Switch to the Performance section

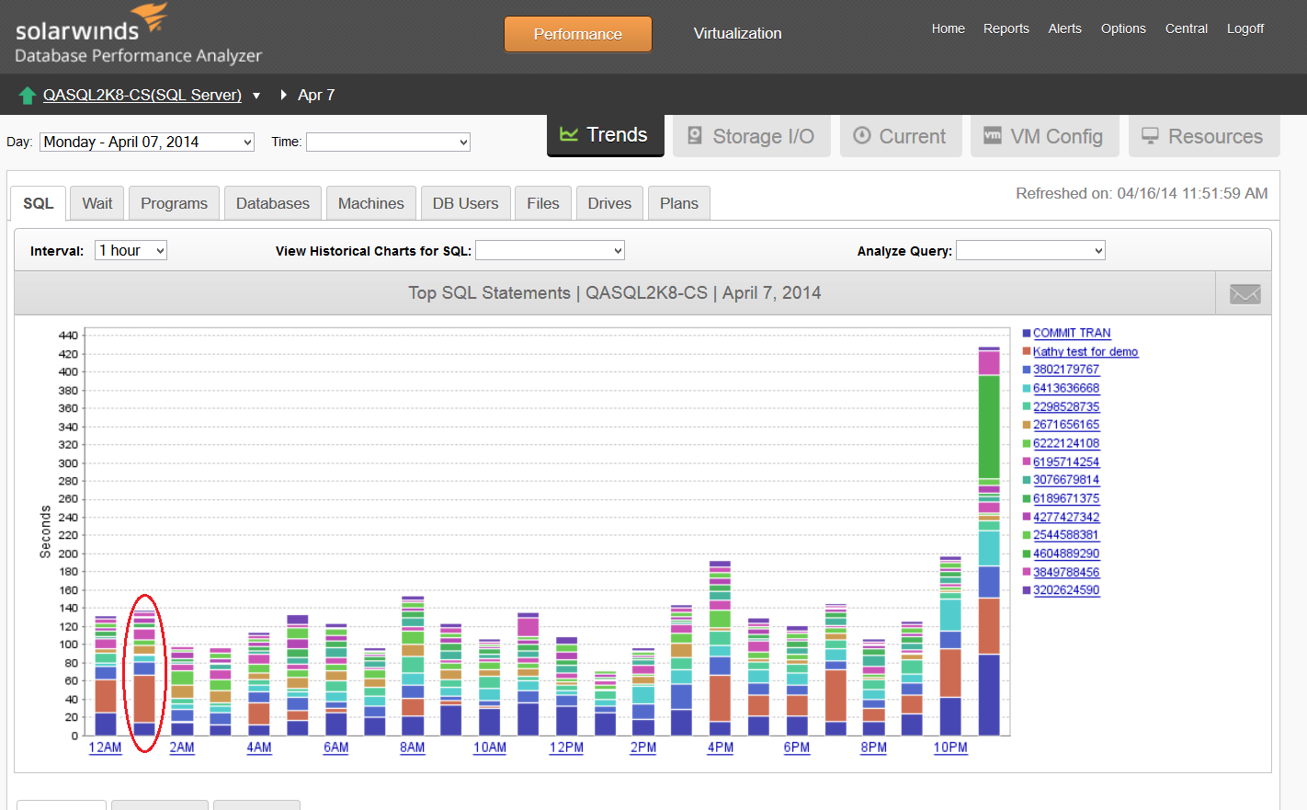[x=578, y=34]
